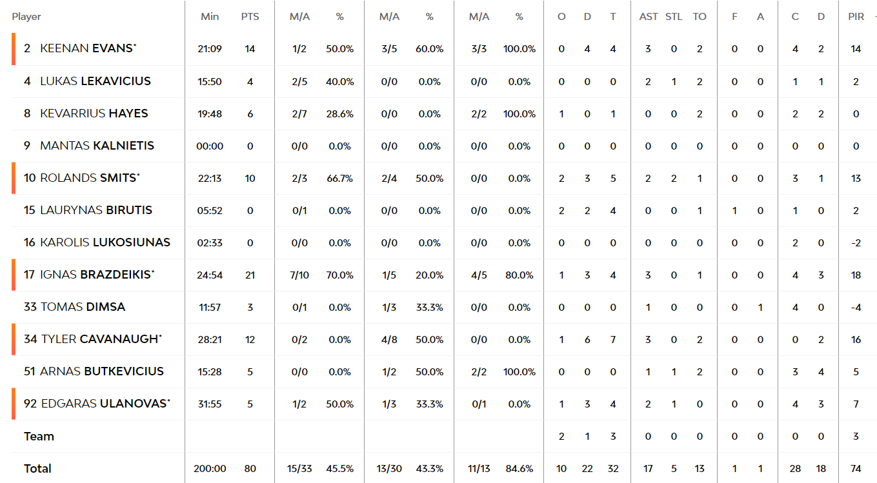The width and height of the screenshot is (877, 483).
Task: Open Rolands Smits player profile
Action: point(90,178)
